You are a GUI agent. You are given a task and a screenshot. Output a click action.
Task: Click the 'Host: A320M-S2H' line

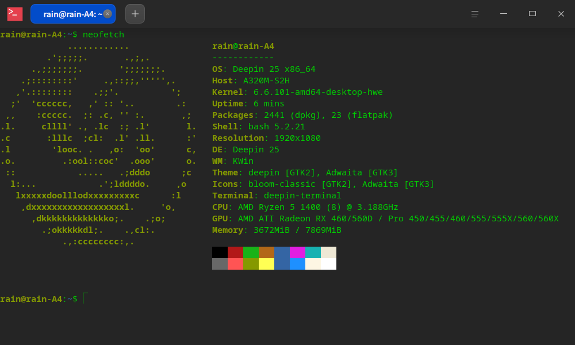coord(251,80)
